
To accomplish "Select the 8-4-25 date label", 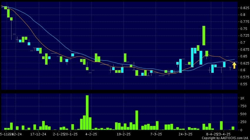I will point(212,134).
